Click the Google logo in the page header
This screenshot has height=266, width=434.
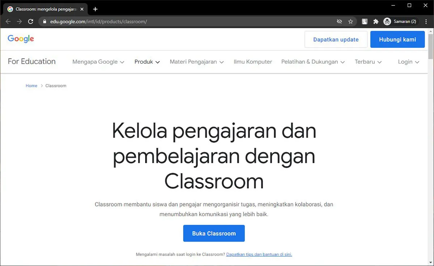point(21,39)
